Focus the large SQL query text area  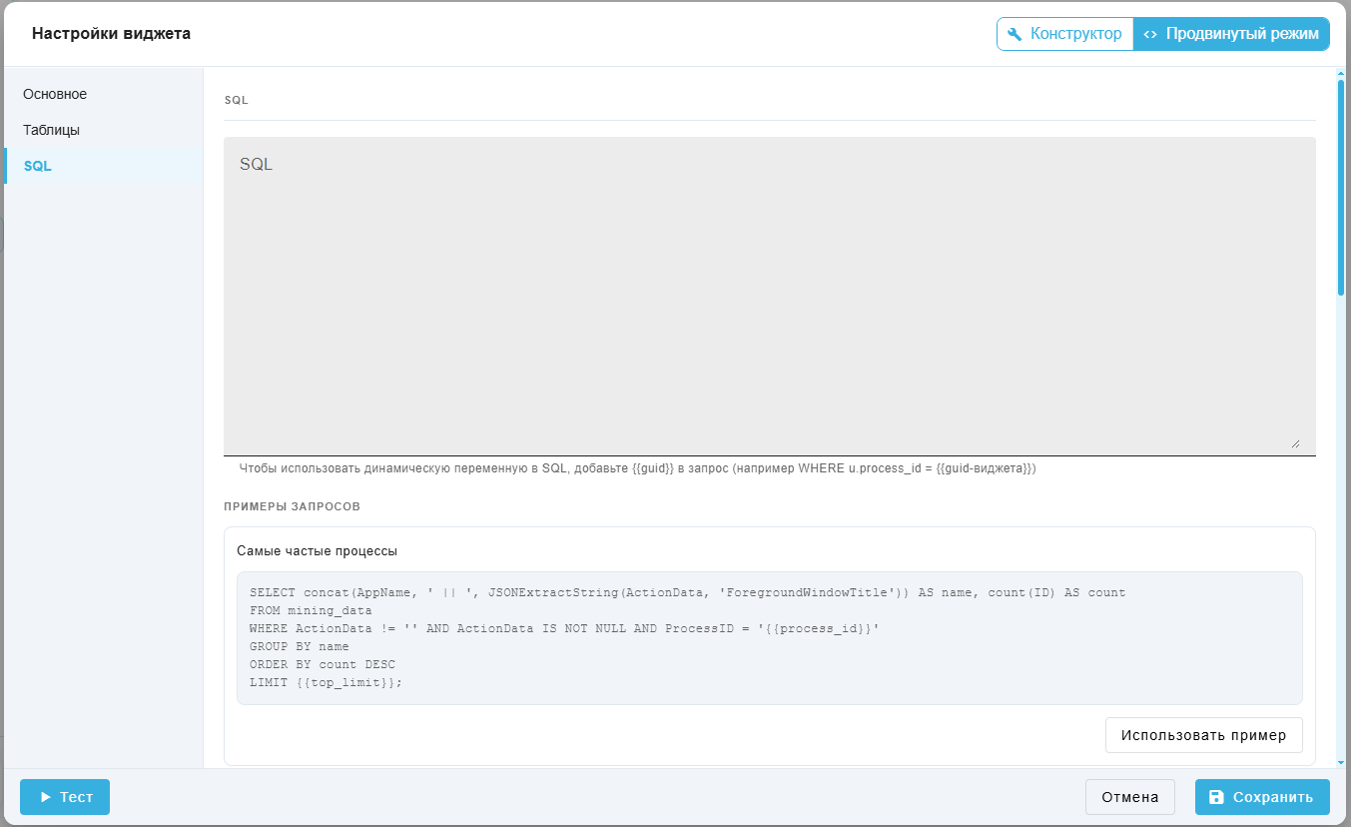770,296
